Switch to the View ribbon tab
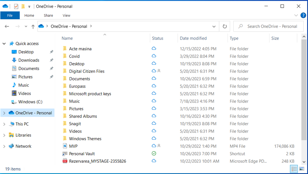The image size is (308, 174). (66, 15)
